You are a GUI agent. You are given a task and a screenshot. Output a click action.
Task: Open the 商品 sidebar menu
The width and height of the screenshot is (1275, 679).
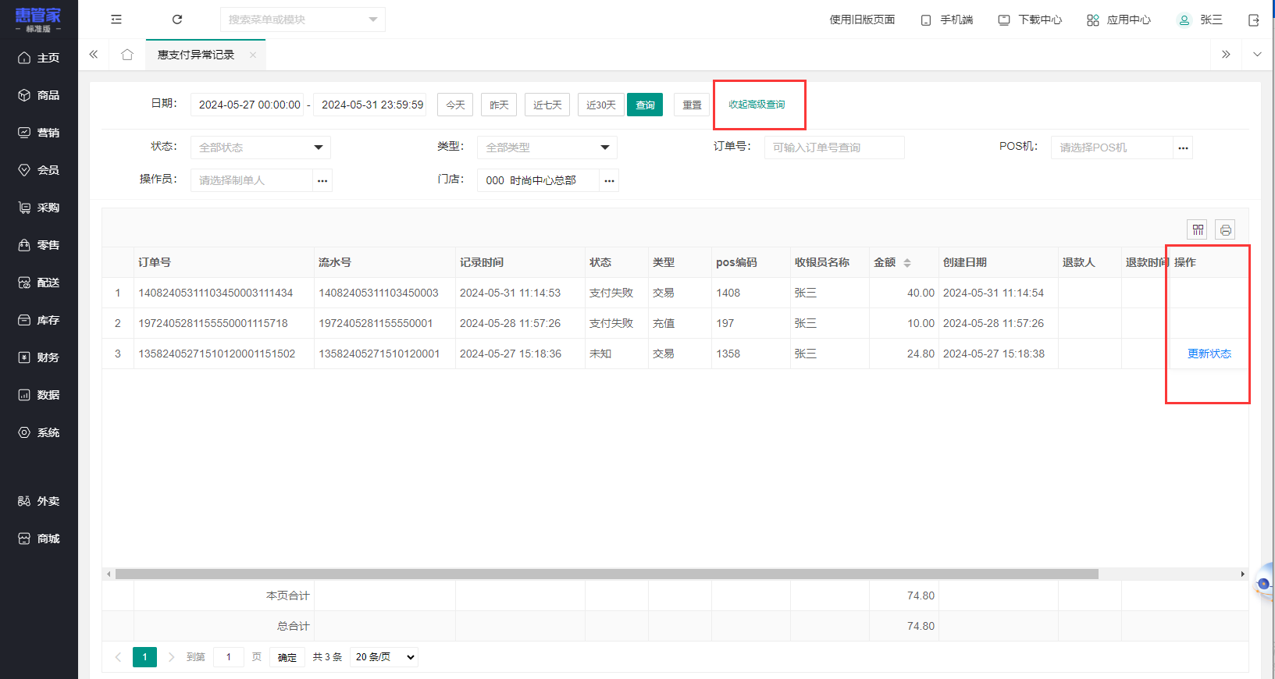click(39, 95)
